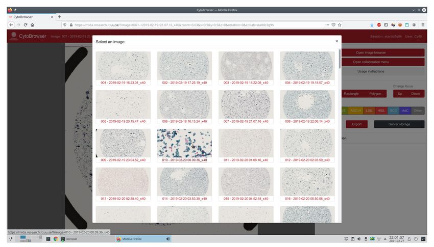Go to Firefox home page
The width and height of the screenshot is (434, 247).
[x=32, y=25]
